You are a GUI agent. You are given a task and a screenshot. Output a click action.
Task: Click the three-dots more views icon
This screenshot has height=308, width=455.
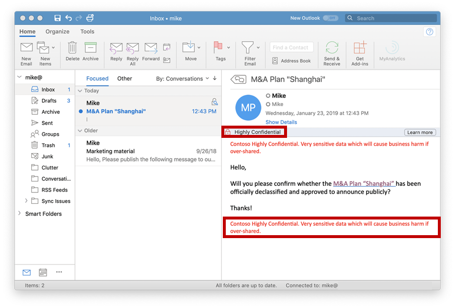(x=59, y=272)
